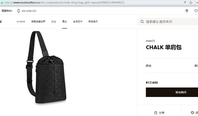Click the share icon beside 分享
Image resolution: width=198 pixels, height=116 pixels.
[156, 113]
